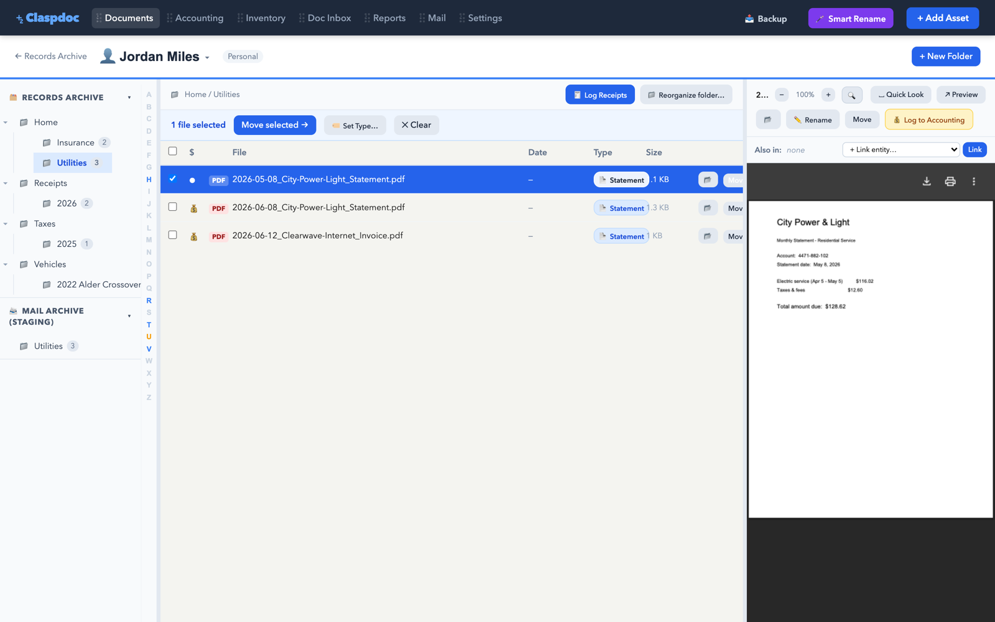Open the Documents tab
Screen dimensions: 995x622
click(126, 18)
